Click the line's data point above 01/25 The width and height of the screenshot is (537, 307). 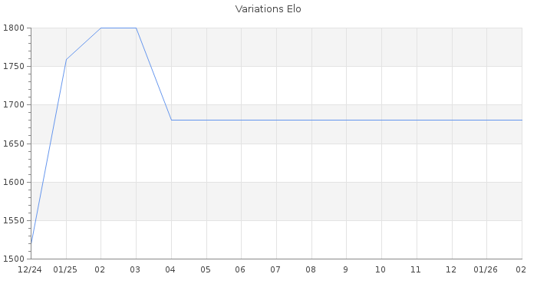coord(66,60)
